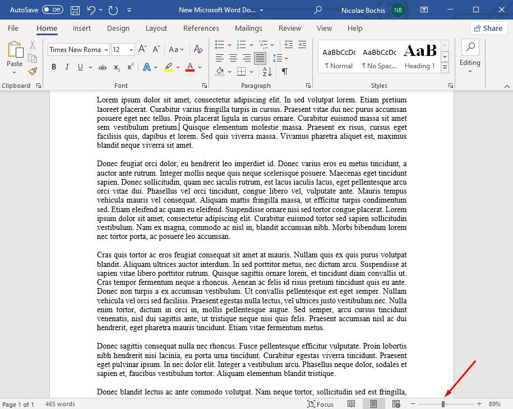This screenshot has height=409, width=513.
Task: Increase paragraph indent
Action: click(x=302, y=44)
